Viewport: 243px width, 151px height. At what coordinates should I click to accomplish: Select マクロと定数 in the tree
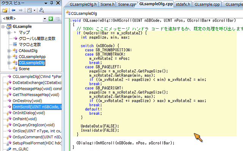coord(30,45)
